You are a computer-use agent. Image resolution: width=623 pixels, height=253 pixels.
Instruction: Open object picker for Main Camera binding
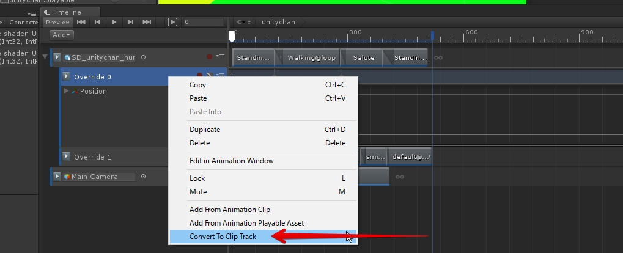pos(144,177)
